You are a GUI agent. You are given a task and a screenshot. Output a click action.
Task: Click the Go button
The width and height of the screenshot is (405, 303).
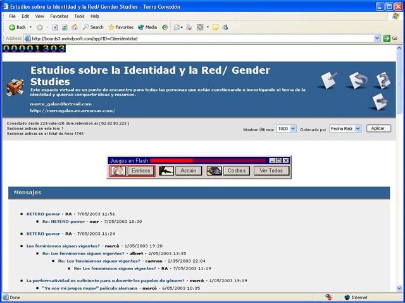tap(390, 39)
